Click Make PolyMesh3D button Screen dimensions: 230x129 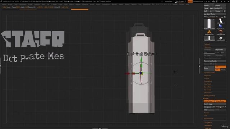click(x=217, y=9)
